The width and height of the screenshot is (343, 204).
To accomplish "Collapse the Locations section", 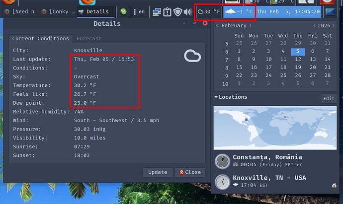I will click(216, 97).
